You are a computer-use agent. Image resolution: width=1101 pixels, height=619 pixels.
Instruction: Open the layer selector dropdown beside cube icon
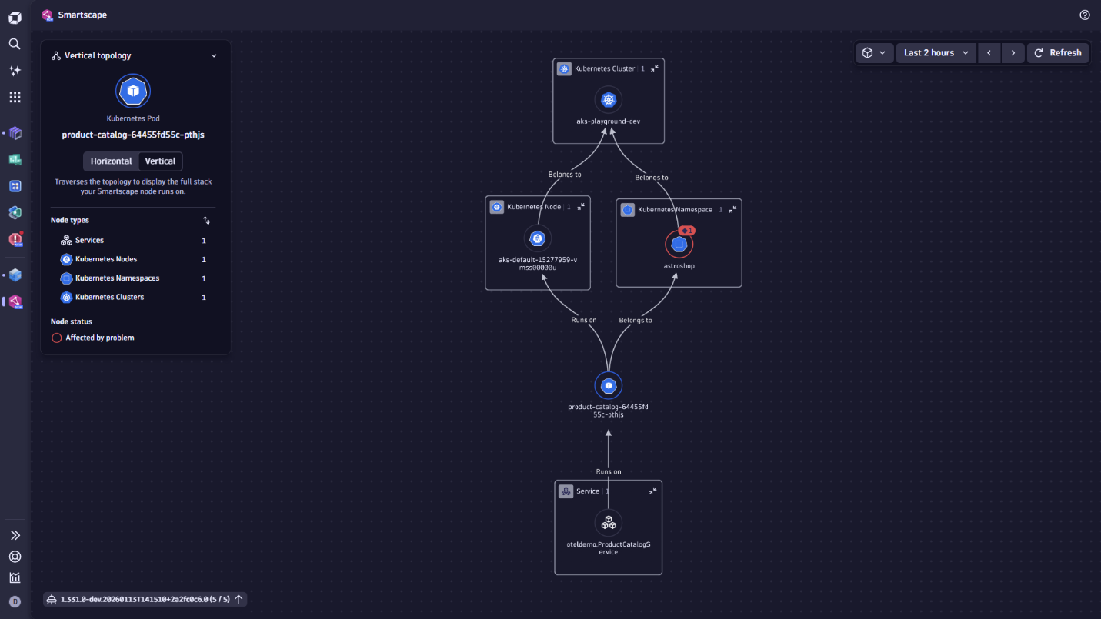(875, 52)
